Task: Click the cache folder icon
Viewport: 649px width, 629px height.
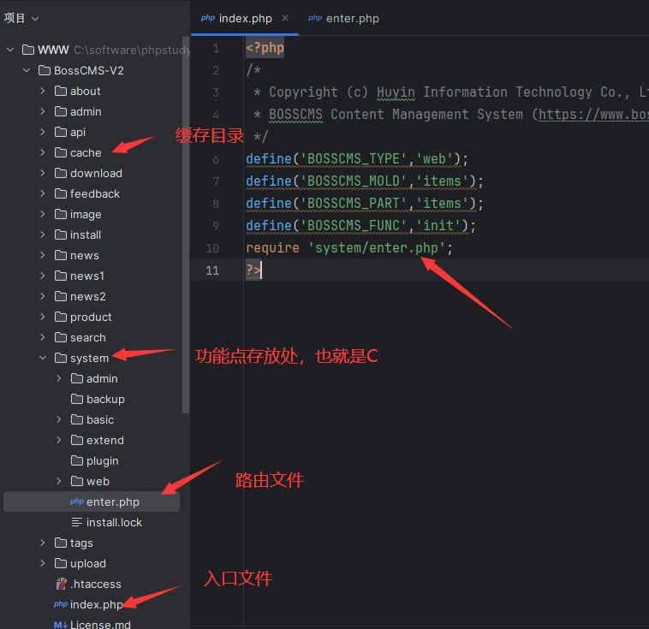Action: coord(61,152)
